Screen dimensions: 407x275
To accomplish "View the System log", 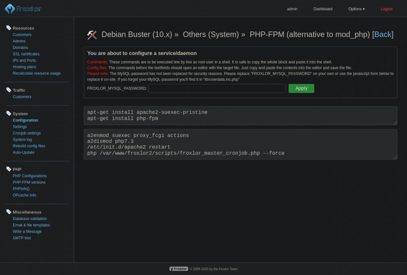I will [22, 140].
